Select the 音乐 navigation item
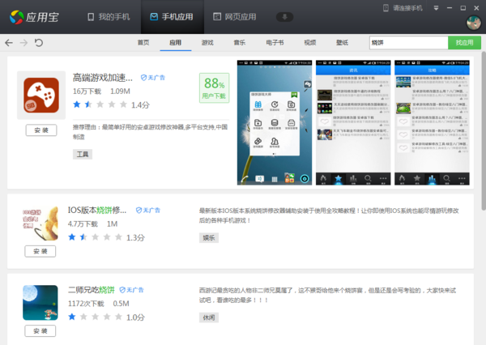Image resolution: width=486 pixels, height=345 pixels. (239, 42)
